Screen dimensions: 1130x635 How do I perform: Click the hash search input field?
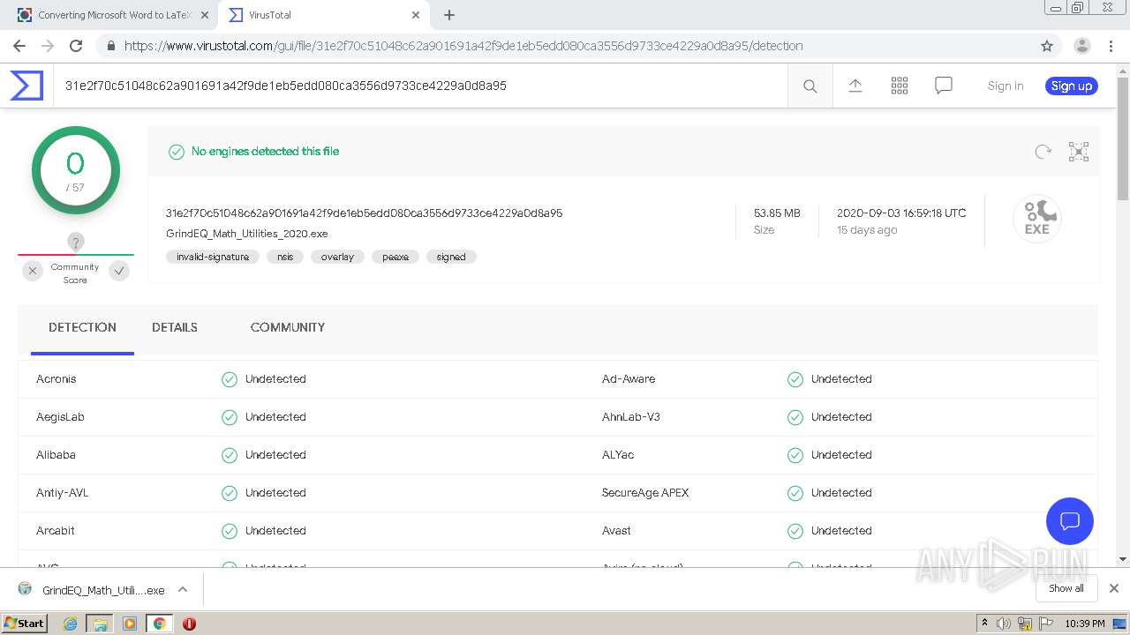pyautogui.click(x=420, y=86)
